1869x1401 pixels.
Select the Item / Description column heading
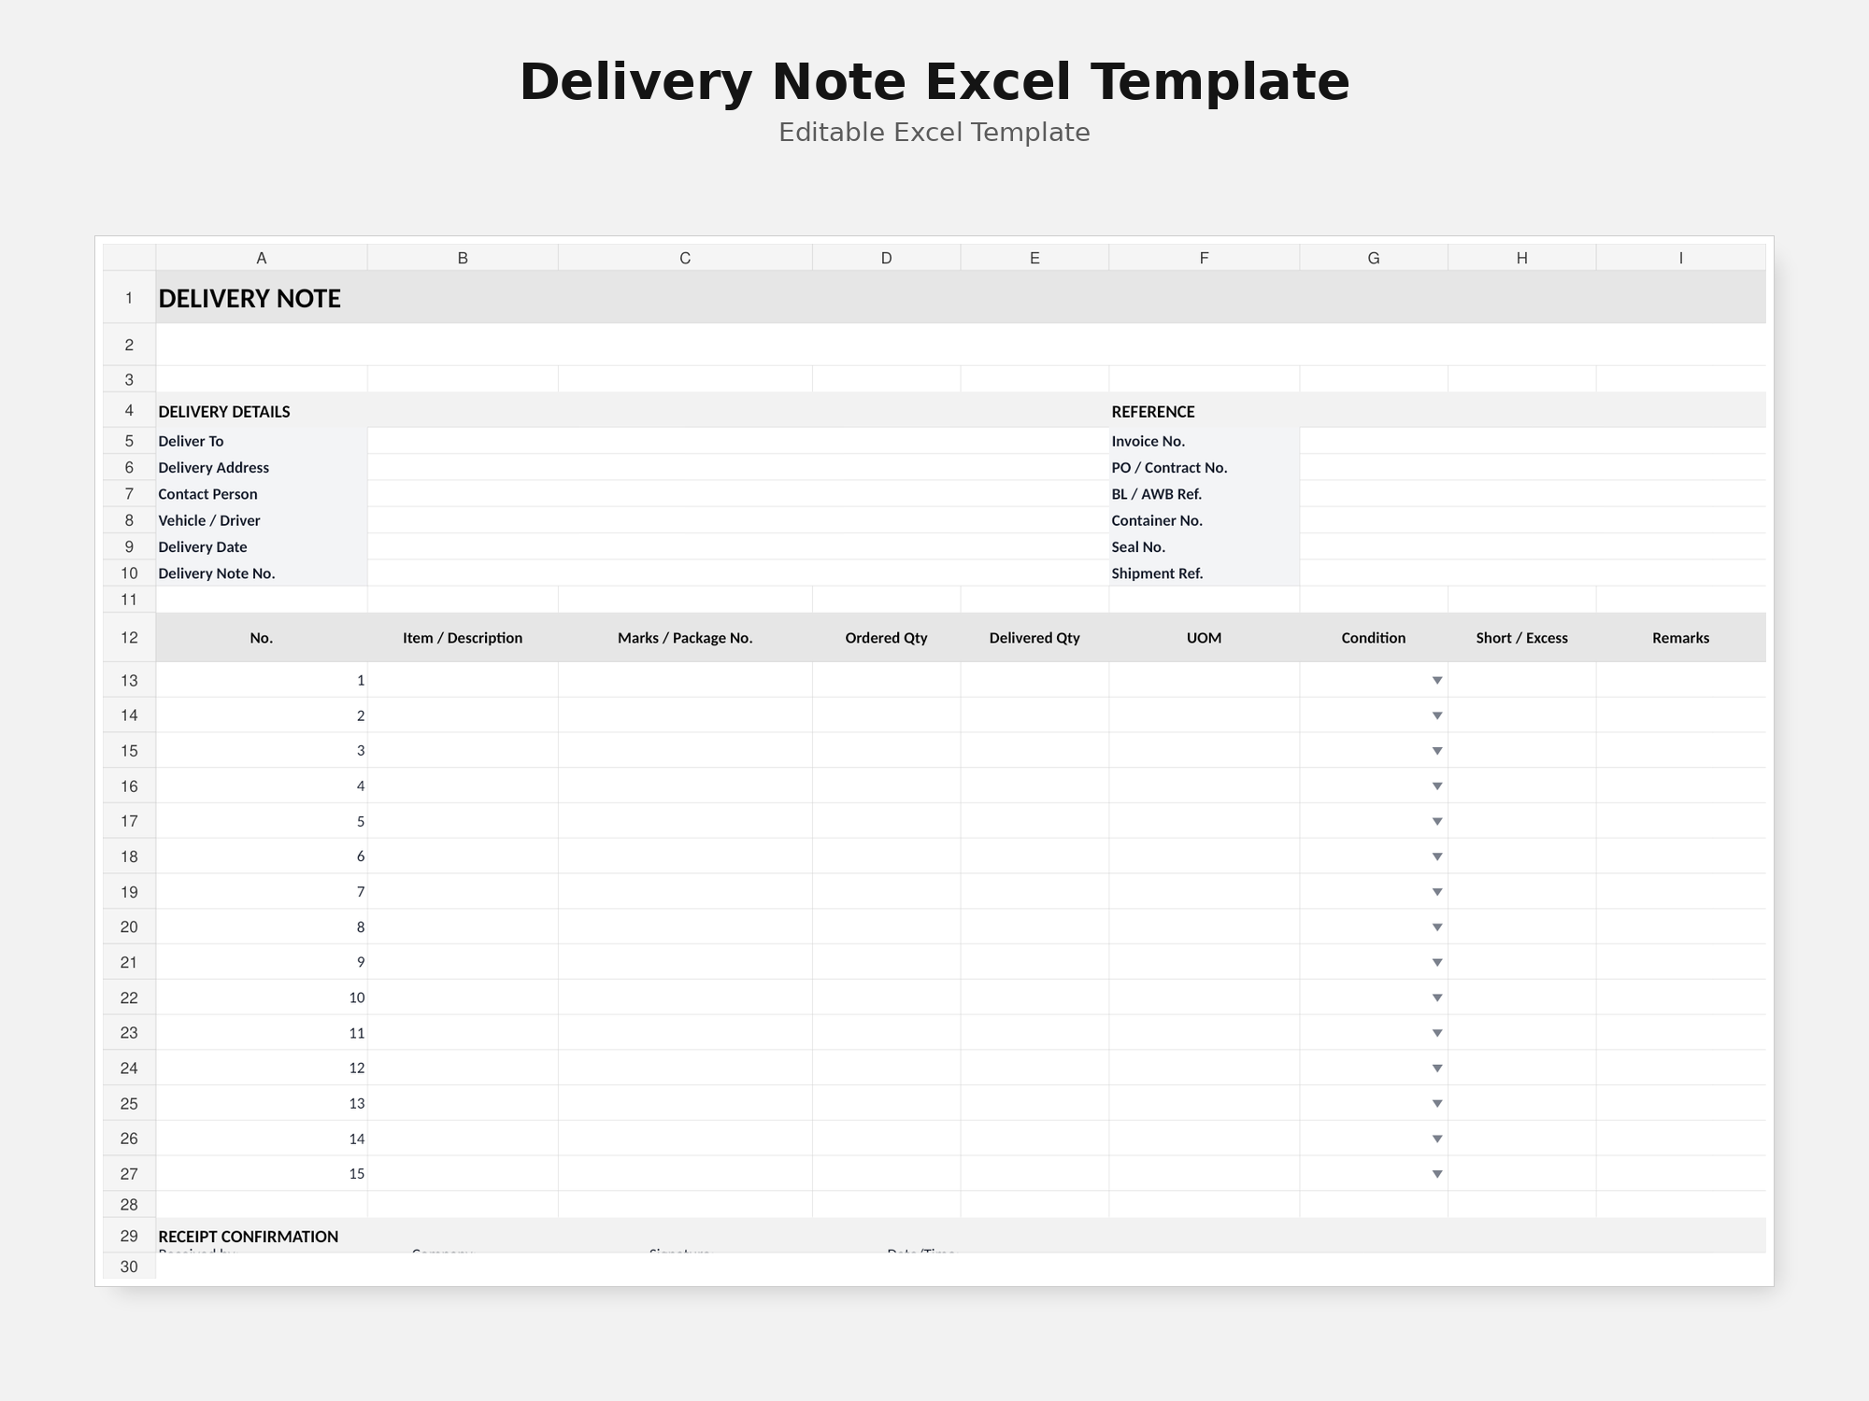pos(463,638)
